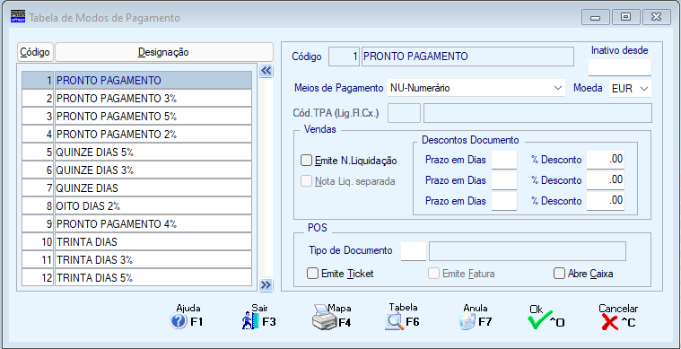Image resolution: width=681 pixels, height=349 pixels.
Task: Click the Designação column header
Action: [163, 52]
